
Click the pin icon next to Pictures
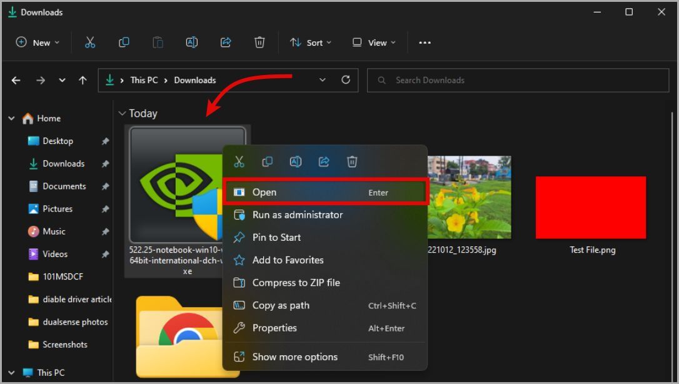(x=105, y=209)
